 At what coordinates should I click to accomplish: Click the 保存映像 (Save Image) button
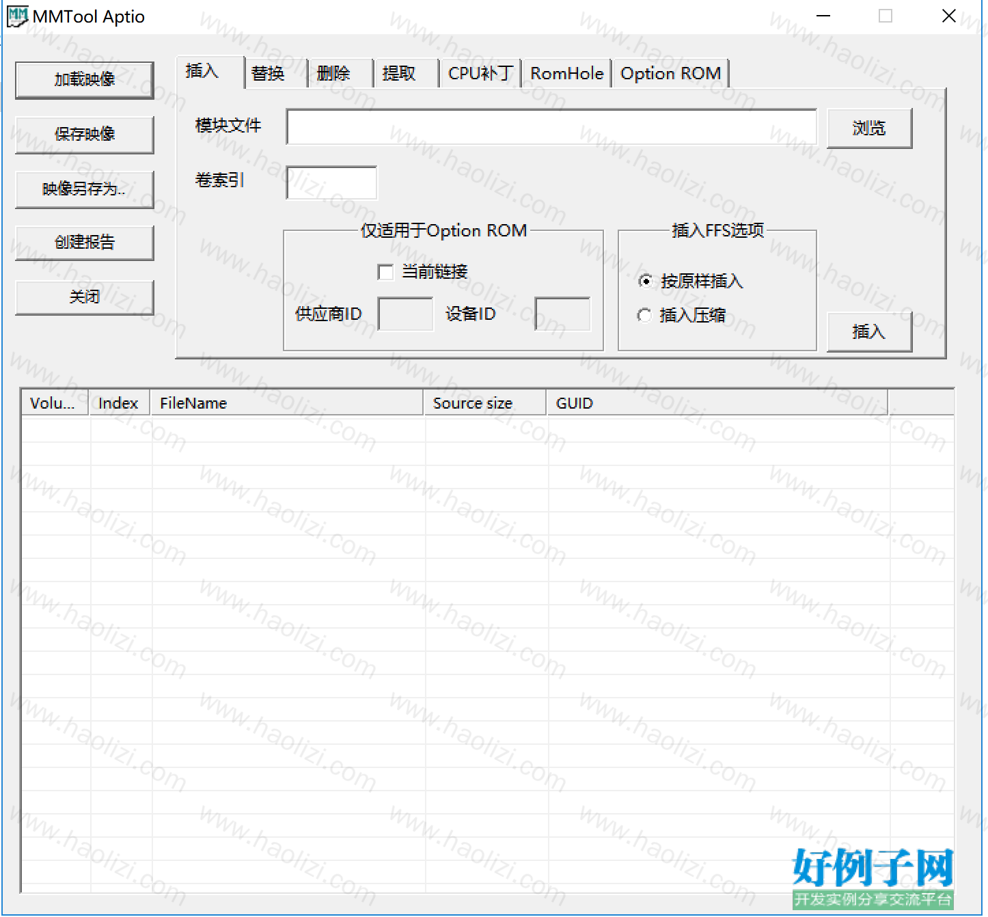85,135
